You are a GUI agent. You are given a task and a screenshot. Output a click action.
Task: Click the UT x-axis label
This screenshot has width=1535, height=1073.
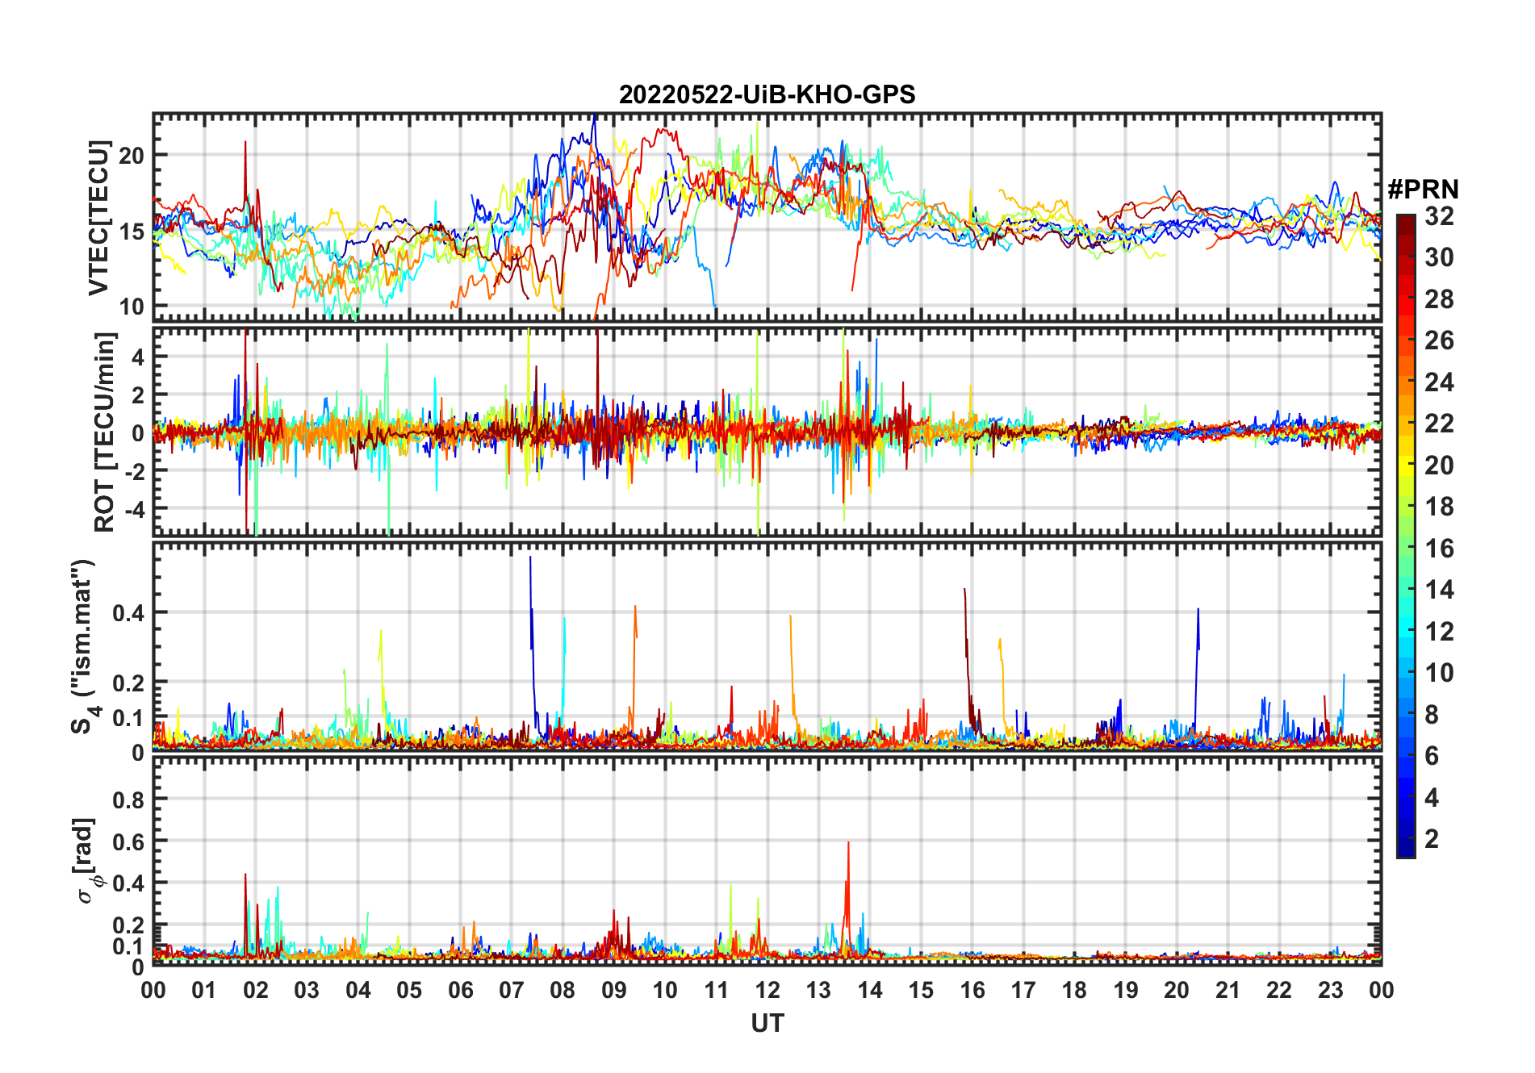[767, 1023]
